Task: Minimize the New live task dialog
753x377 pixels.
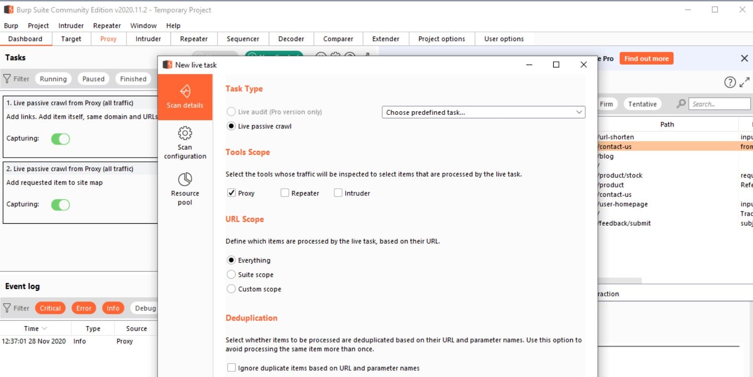Action: pyautogui.click(x=529, y=65)
